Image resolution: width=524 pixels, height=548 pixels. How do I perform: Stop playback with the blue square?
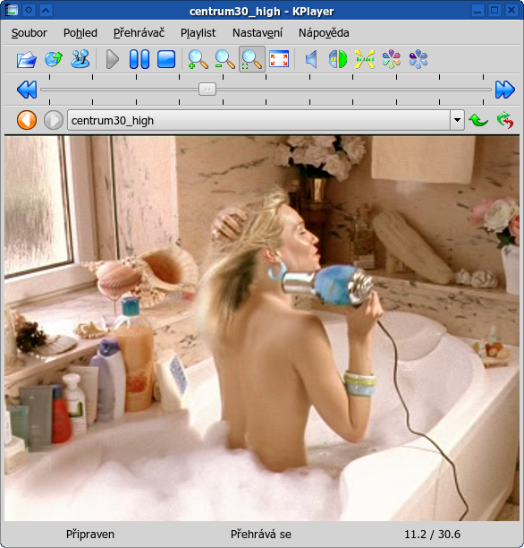[x=166, y=59]
